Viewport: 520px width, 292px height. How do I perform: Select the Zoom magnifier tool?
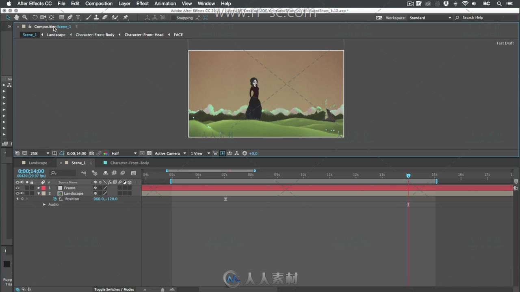(25, 17)
